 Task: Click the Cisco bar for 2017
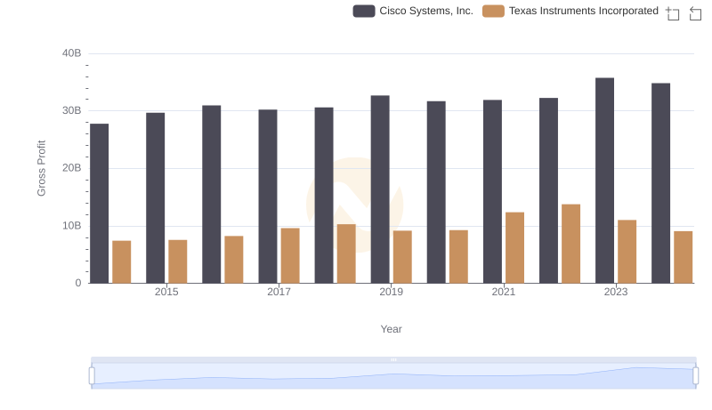click(268, 197)
